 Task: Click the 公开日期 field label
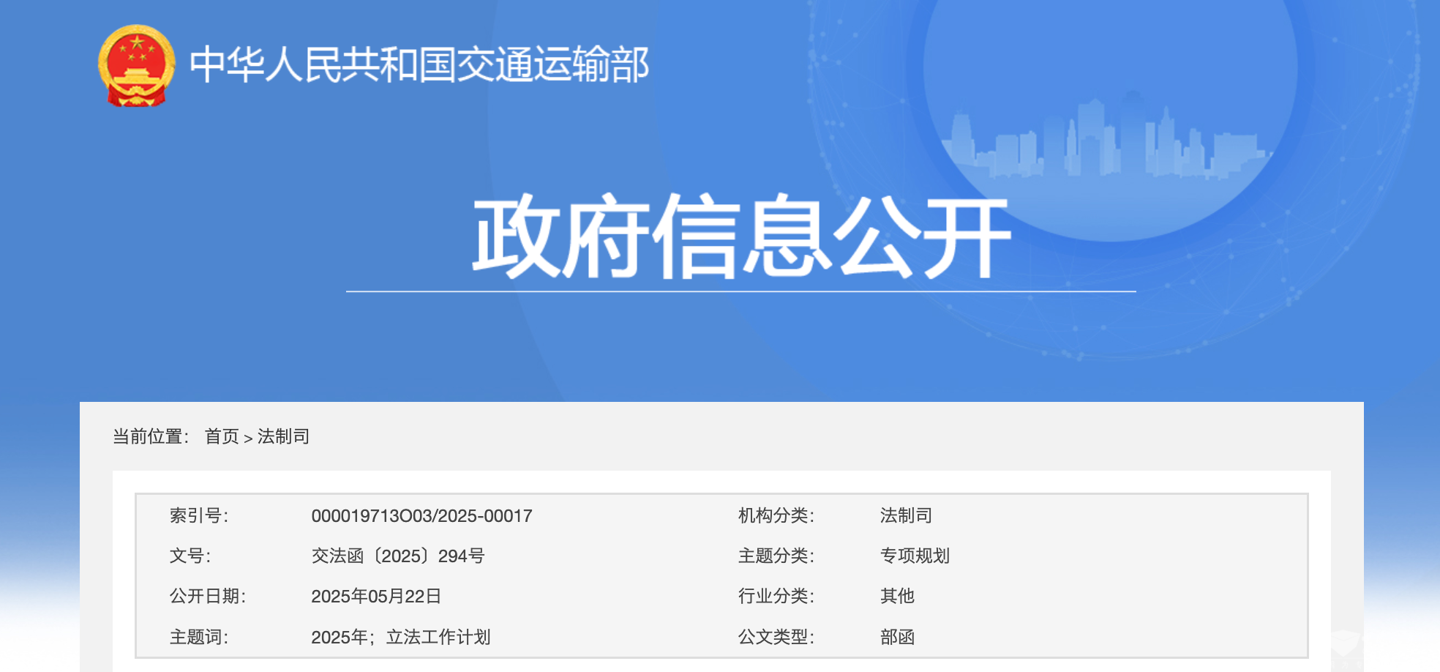[x=208, y=597]
